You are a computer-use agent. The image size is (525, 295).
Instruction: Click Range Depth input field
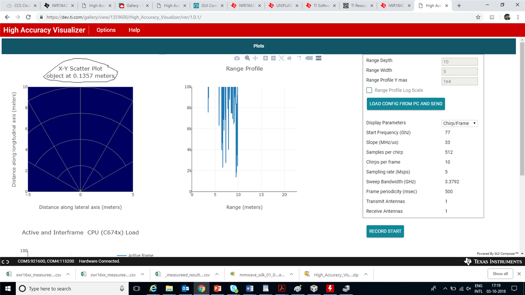459,61
